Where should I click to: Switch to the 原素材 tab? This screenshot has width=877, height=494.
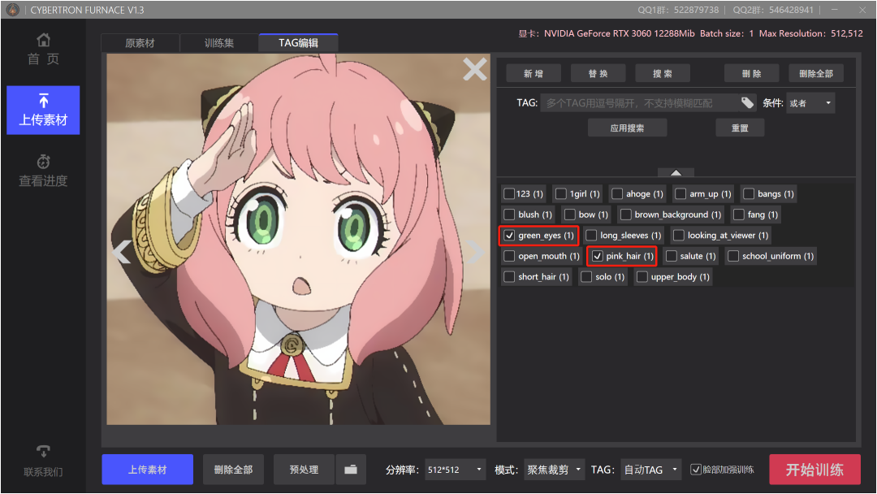coord(140,43)
